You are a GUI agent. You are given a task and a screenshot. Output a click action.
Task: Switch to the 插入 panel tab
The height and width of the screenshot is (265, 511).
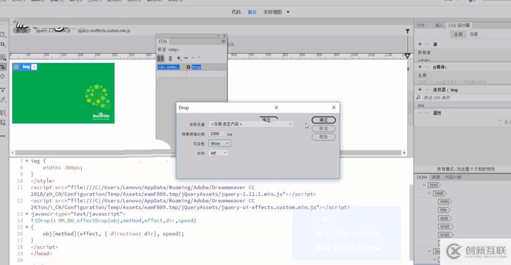coord(439,25)
